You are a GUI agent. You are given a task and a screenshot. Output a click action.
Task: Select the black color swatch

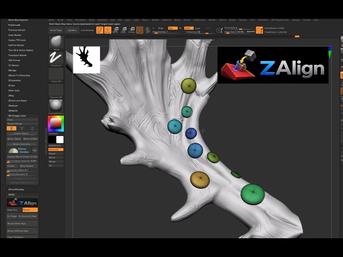coord(52,140)
